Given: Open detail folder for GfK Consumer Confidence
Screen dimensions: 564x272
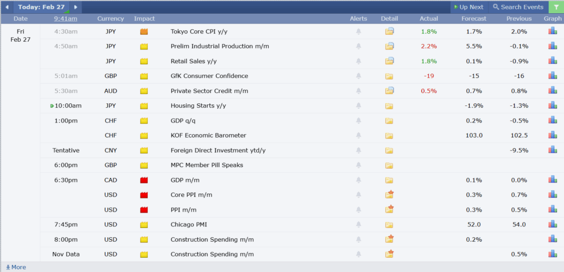Looking at the screenshot, I should click(389, 76).
